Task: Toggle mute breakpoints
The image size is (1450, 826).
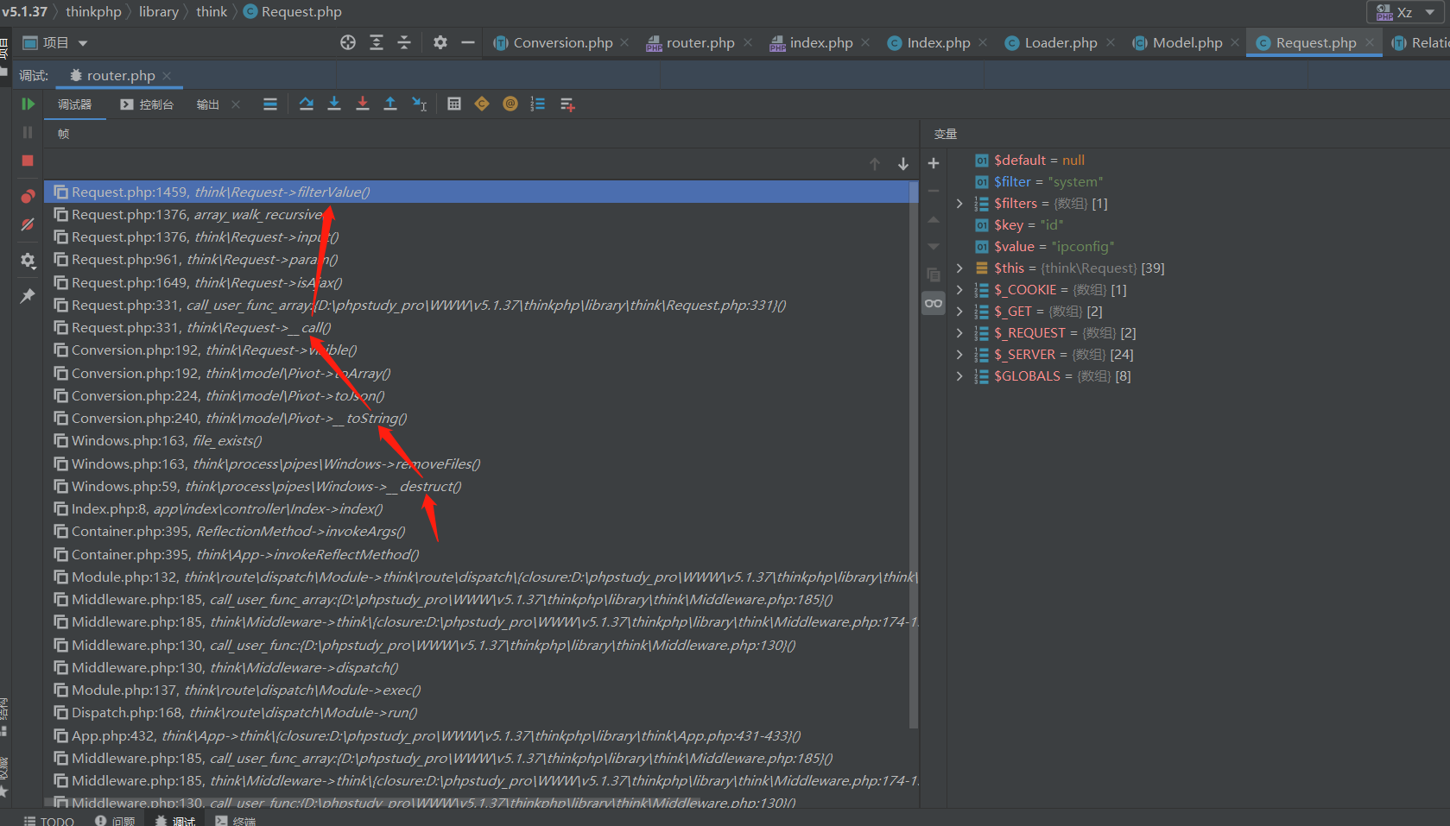Action: (x=28, y=224)
